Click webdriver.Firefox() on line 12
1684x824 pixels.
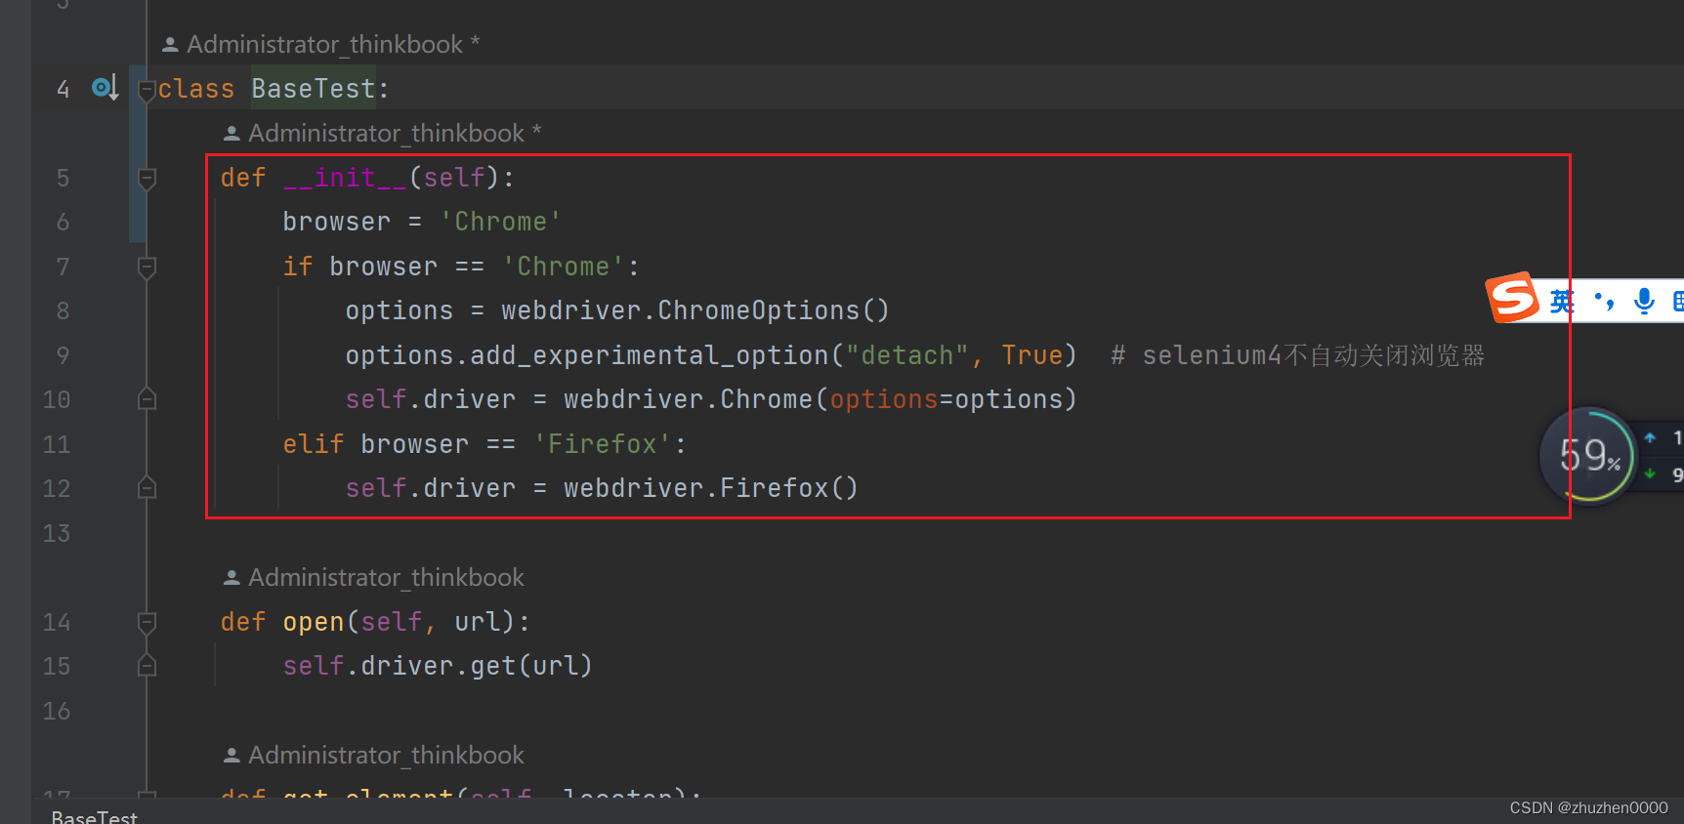point(711,488)
